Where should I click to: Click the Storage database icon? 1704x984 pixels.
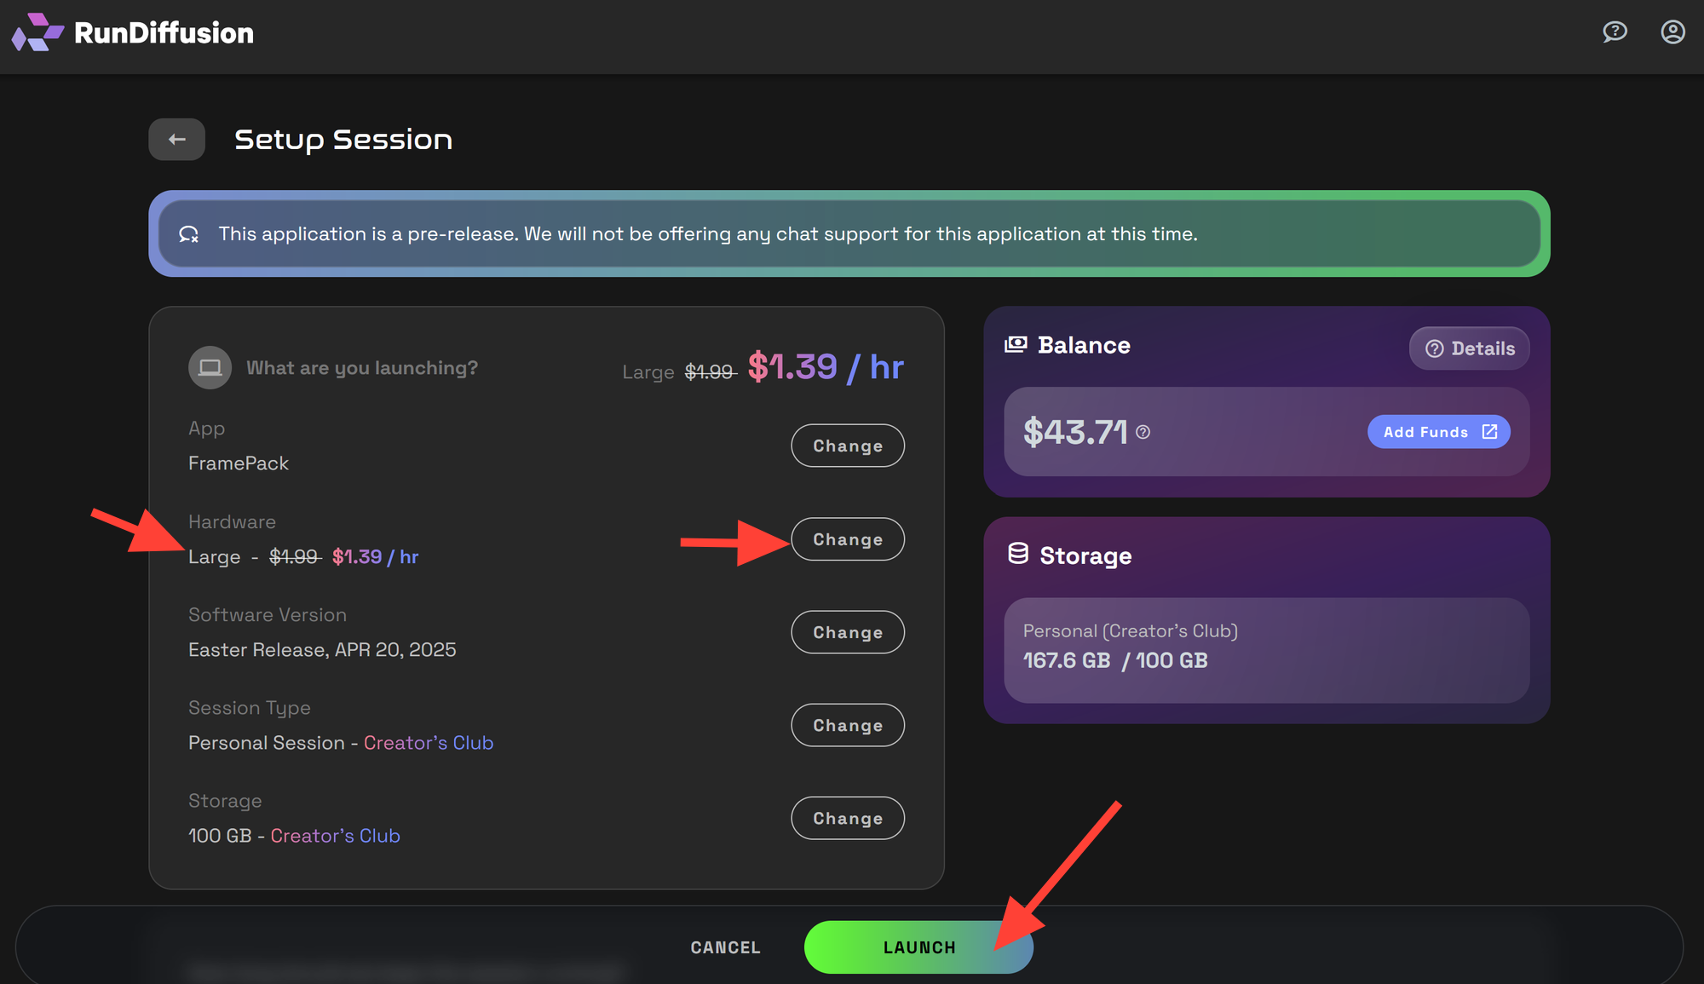(1018, 555)
